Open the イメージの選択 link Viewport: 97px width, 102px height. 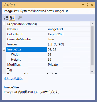pos(13,78)
